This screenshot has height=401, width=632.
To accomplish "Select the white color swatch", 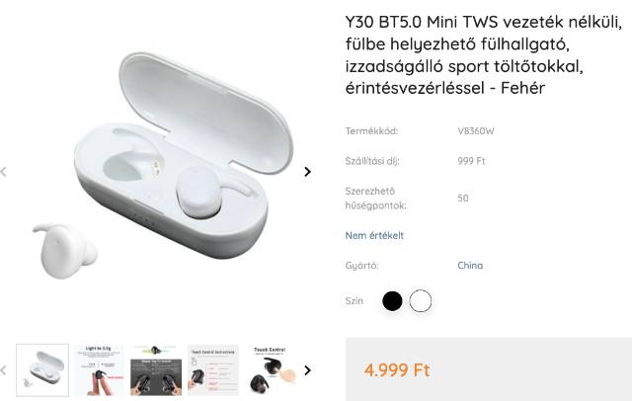I will [x=421, y=301].
